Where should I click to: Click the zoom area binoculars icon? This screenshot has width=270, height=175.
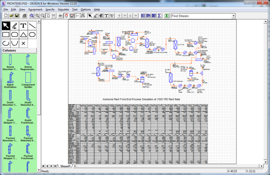click(x=32, y=16)
